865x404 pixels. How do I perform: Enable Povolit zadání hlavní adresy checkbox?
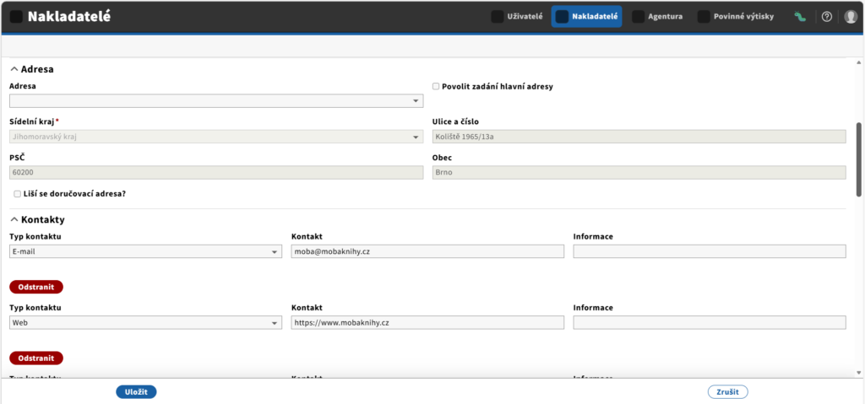click(x=436, y=87)
